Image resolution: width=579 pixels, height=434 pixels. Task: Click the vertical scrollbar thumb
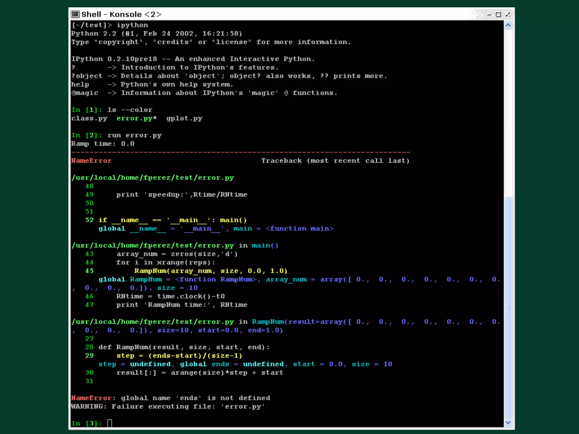click(x=508, y=307)
